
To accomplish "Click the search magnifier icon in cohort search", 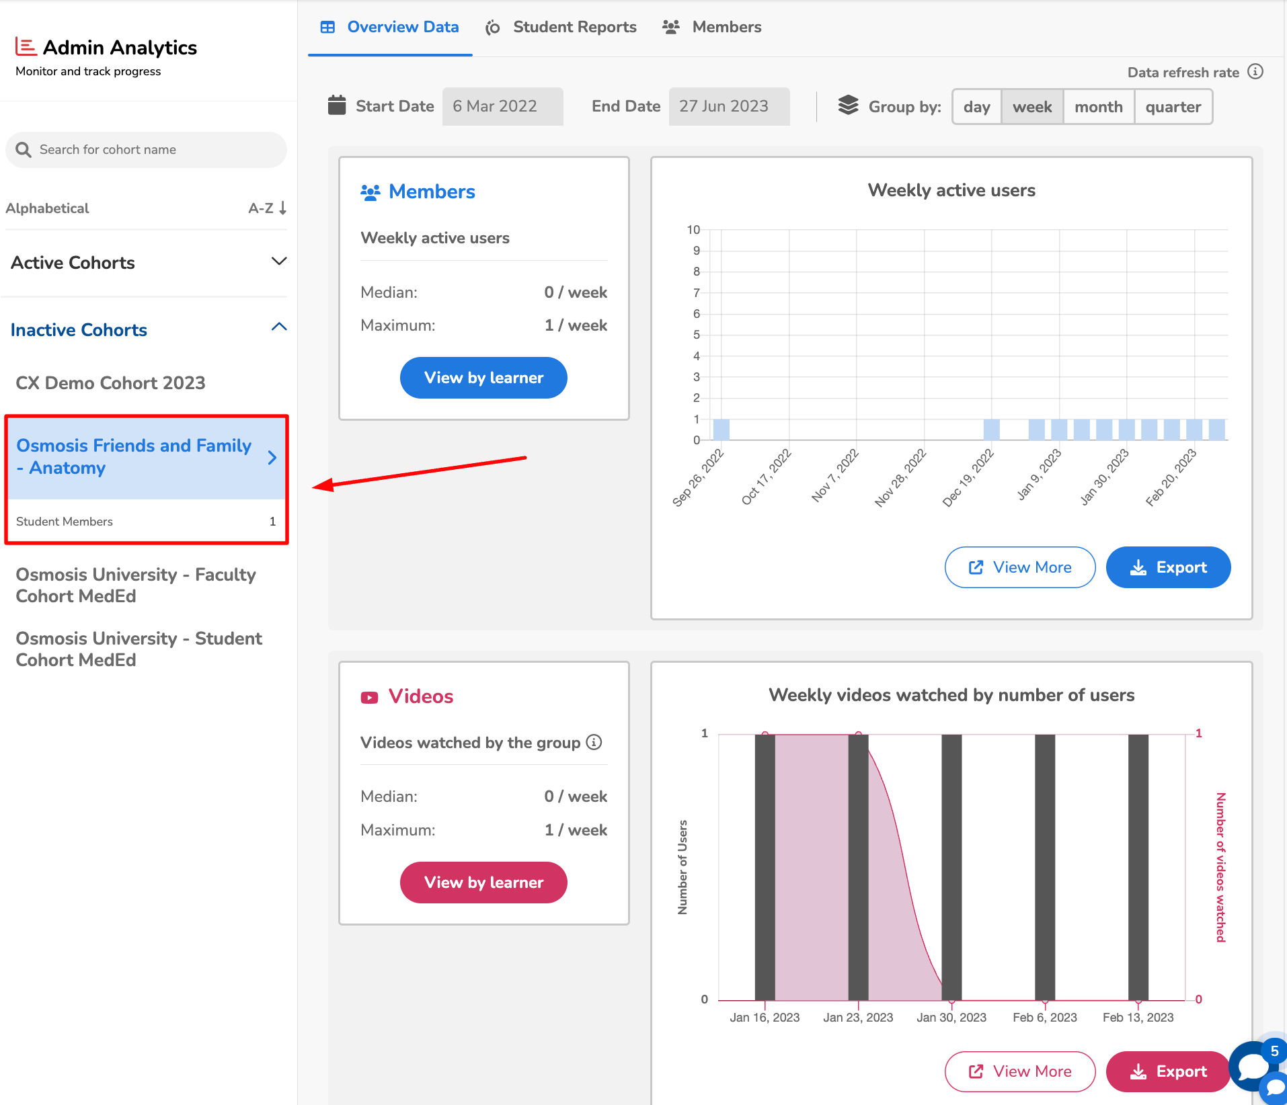I will tap(24, 150).
